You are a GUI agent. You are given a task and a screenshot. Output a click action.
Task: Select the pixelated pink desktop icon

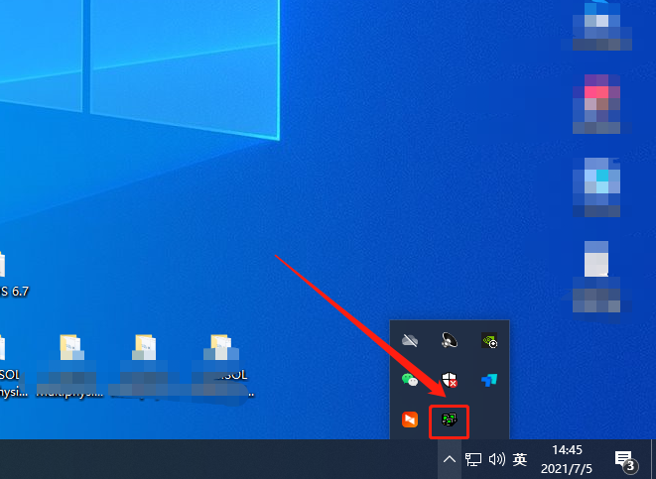tap(596, 104)
